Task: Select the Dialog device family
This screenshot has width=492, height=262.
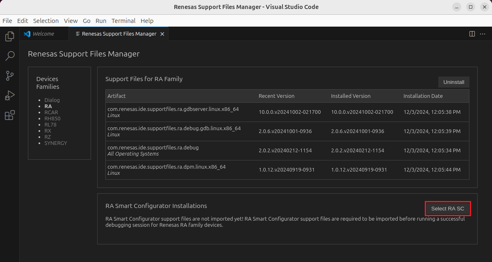Action: coord(52,100)
